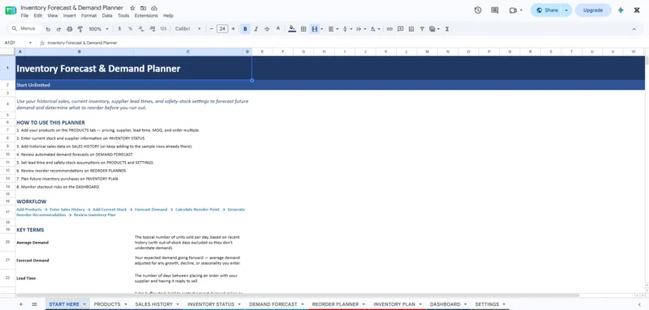Open the fill color picker

click(x=292, y=29)
